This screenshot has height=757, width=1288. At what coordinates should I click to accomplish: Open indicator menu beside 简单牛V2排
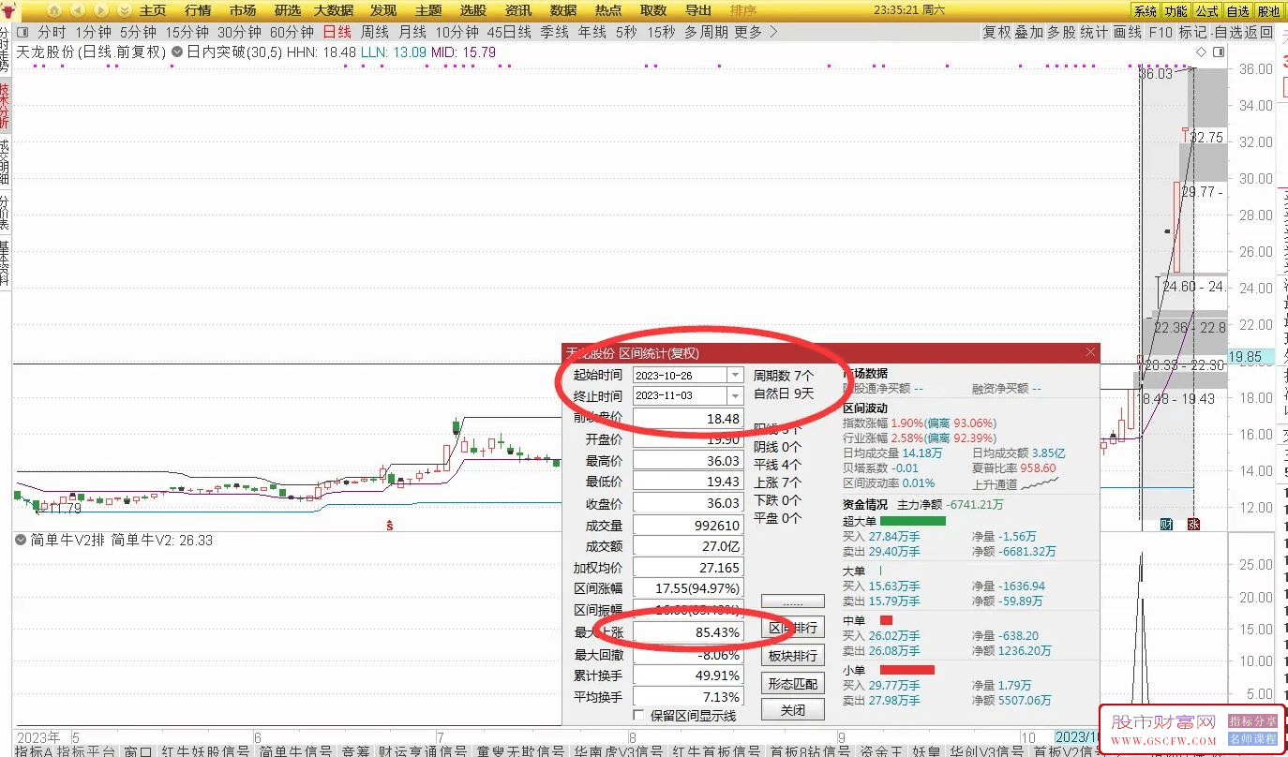[x=21, y=540]
